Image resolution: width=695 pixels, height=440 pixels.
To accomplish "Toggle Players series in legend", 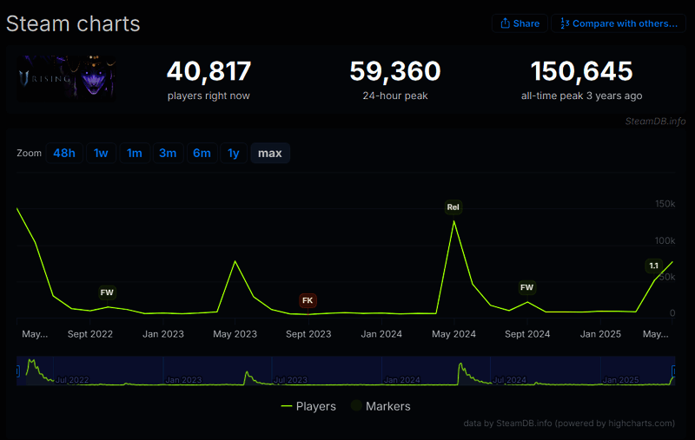I will click(308, 406).
